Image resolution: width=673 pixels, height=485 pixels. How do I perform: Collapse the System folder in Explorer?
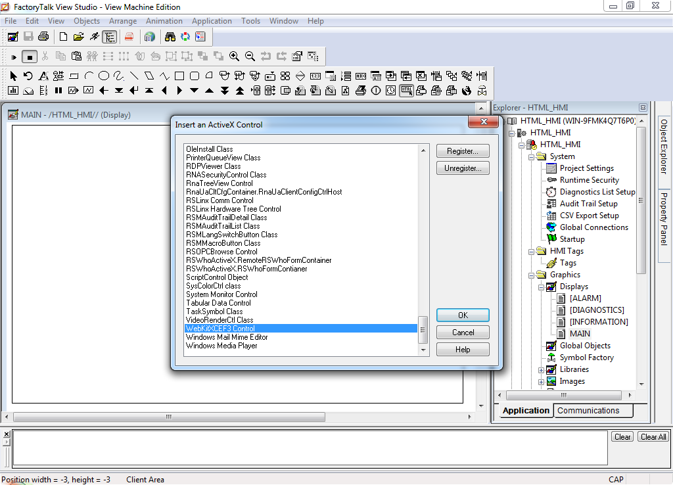[531, 157]
